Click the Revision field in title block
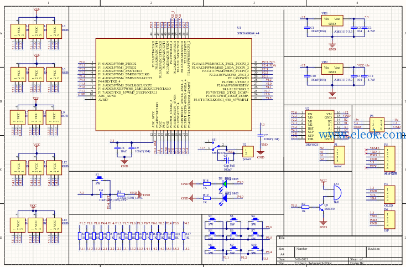The height and width of the screenshot is (267, 406). [384, 251]
